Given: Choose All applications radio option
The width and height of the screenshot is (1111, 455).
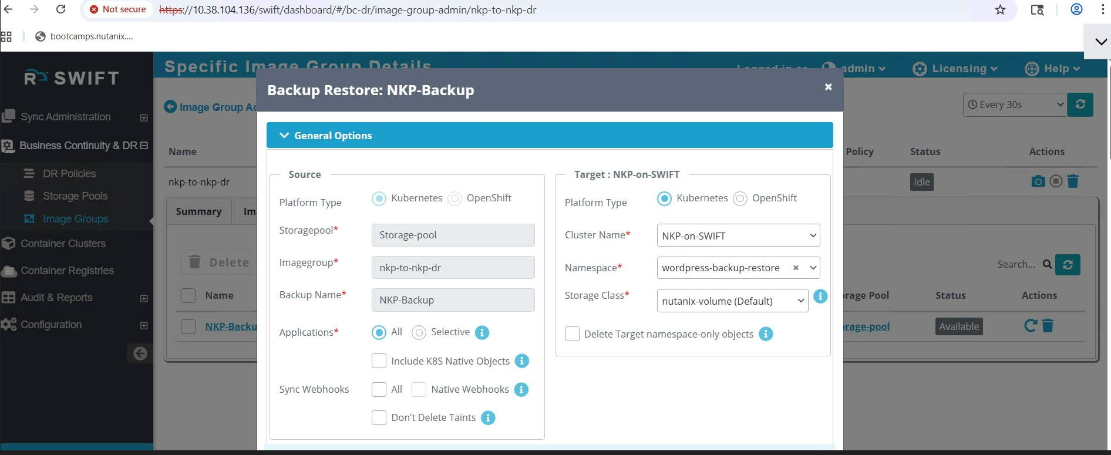Looking at the screenshot, I should 379,333.
